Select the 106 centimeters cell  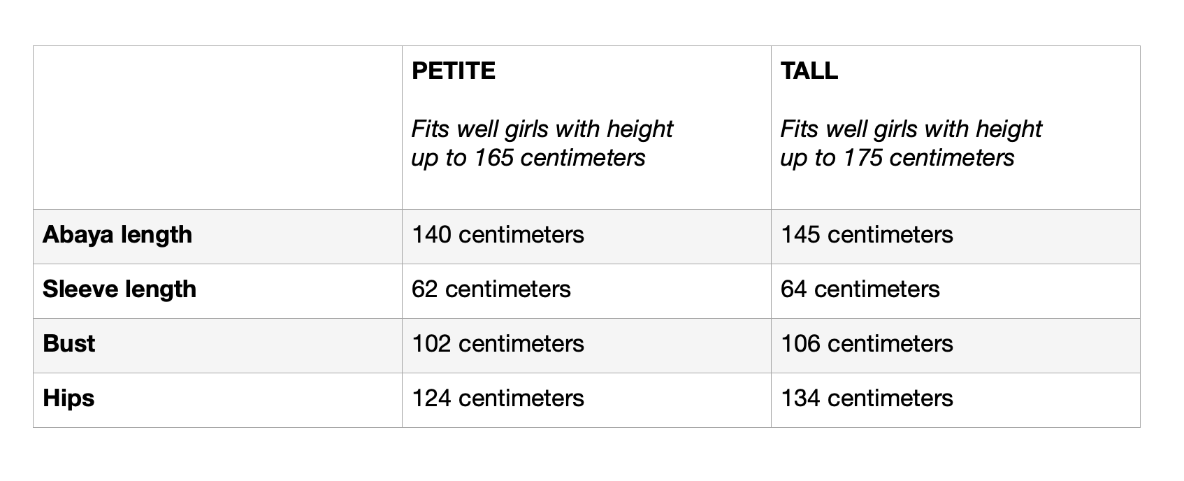pos(955,345)
